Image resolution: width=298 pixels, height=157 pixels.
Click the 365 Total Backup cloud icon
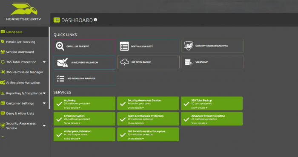click(125, 62)
